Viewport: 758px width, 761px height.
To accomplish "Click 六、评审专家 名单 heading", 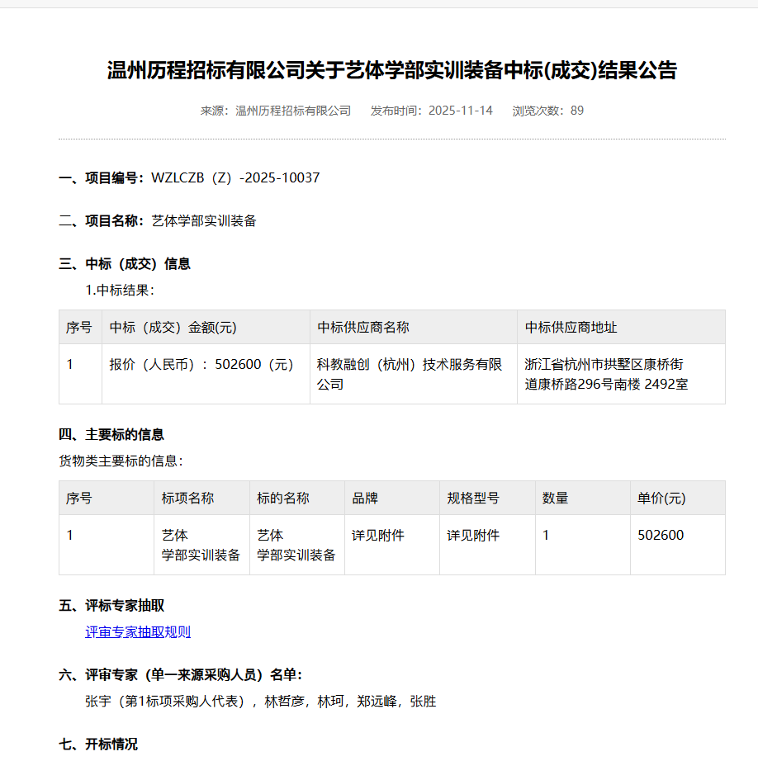I will click(x=181, y=675).
